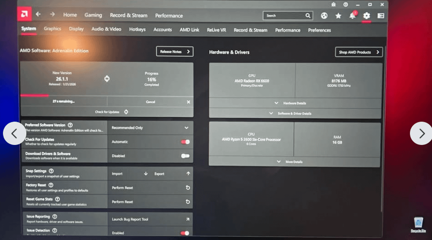Click the Release Notes button
This screenshot has height=240, width=432.
point(175,52)
